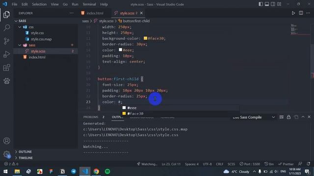Choose #face30 suggestion in autocomplete list
This screenshot has width=314, height=176.
(x=180, y=113)
